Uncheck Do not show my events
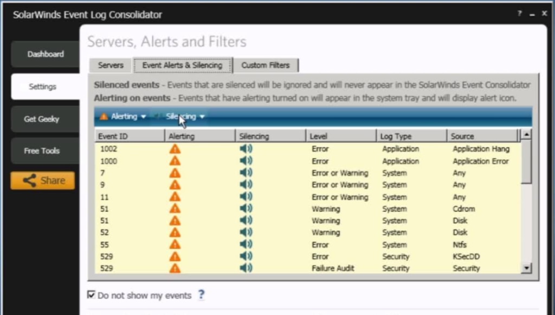The width and height of the screenshot is (555, 315). [91, 294]
